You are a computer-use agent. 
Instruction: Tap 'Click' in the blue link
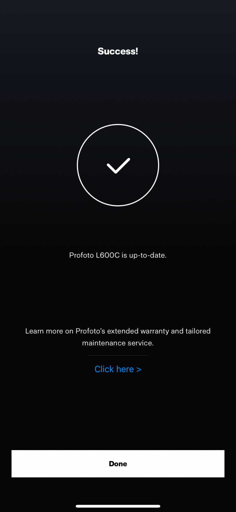point(104,369)
